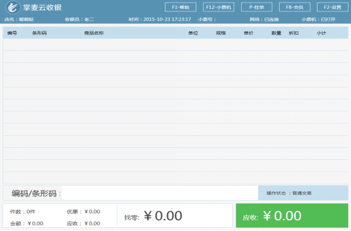Click the 操作状态 普通交易 status area
351x231 pixels.
click(303, 193)
